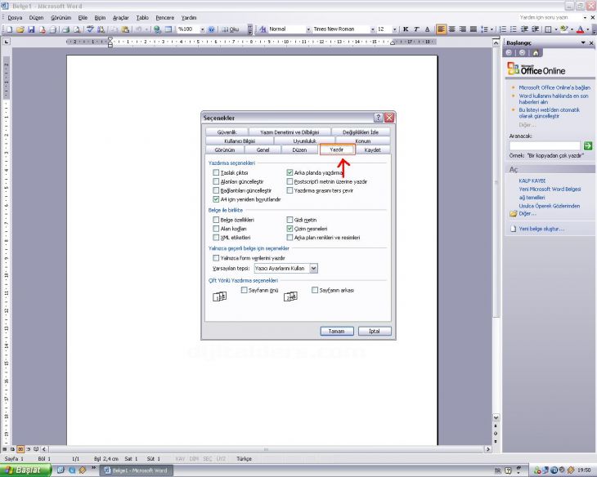Justify the text alignment
The height and width of the screenshot is (477, 597).
coord(474,29)
